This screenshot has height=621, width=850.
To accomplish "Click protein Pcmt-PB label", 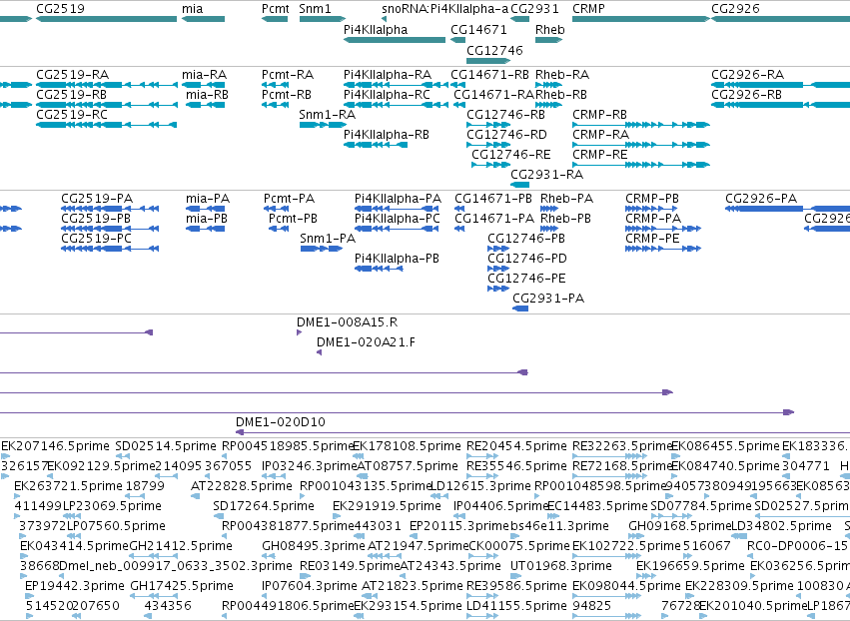I will pos(294,219).
